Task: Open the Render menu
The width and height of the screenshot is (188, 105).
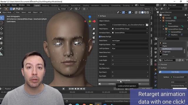Action: [x=14, y=5]
